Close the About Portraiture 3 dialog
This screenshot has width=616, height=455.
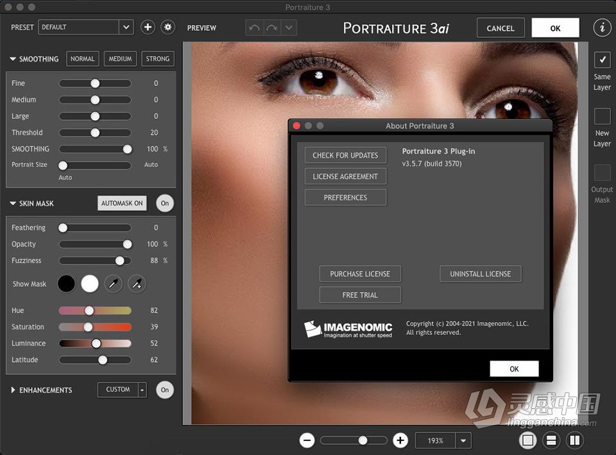tap(296, 126)
